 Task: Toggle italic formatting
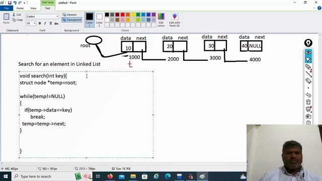pos(45,24)
